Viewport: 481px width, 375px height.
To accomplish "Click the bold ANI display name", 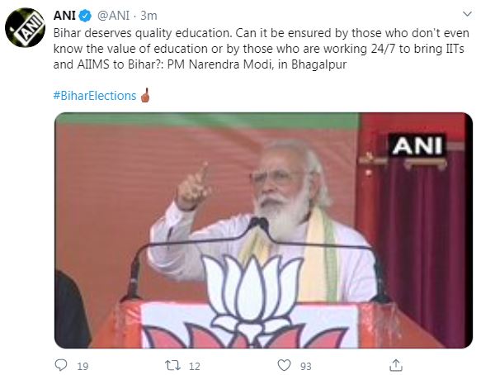I will [x=64, y=16].
